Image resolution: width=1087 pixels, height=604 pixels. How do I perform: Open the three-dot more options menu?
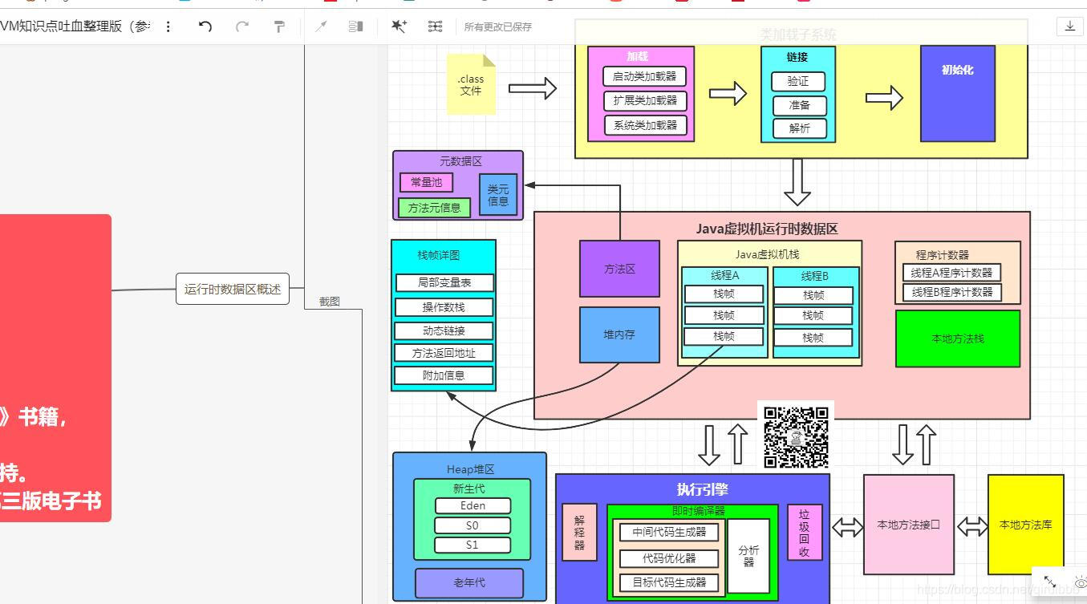point(168,26)
